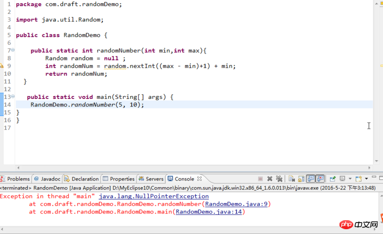Click line number 14 in the gutter
Screen dimensions: 383x234
coord(7,105)
